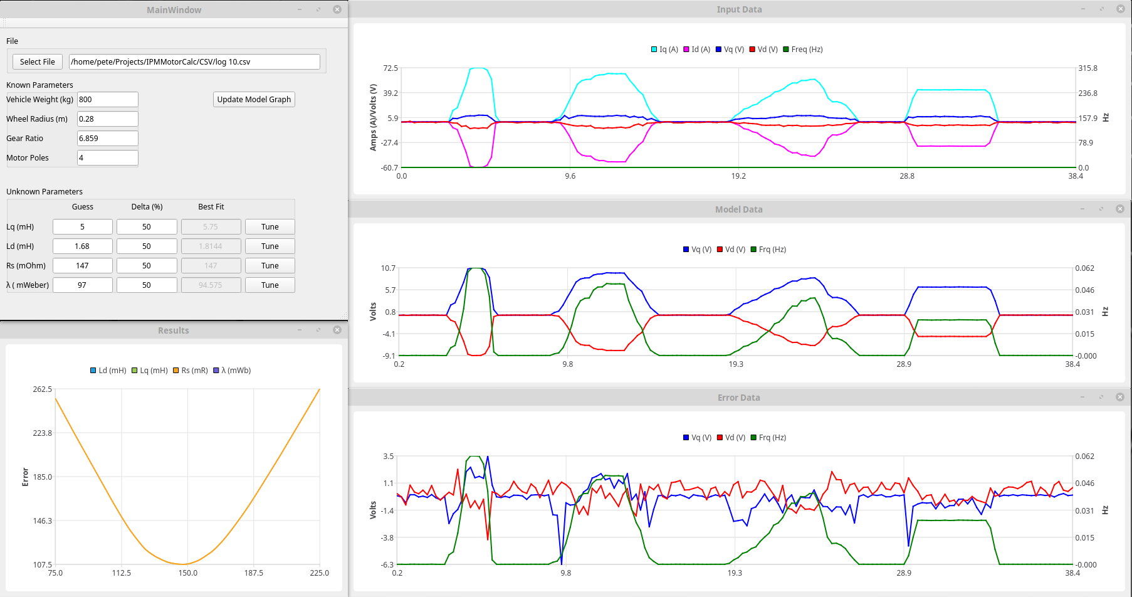This screenshot has height=597, width=1132.
Task: Click the Select File button
Action: tap(37, 61)
